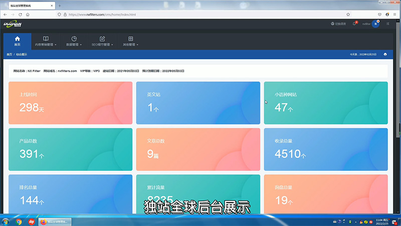
Task: Click the edit icon for SEO细节管理
Action: [x=102, y=39]
